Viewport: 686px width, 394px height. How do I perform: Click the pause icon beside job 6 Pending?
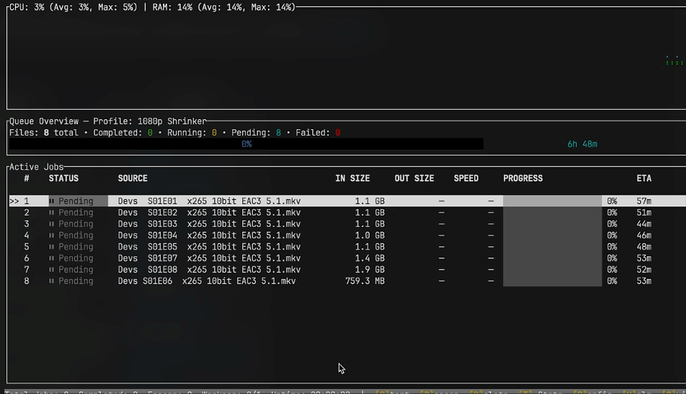point(51,258)
